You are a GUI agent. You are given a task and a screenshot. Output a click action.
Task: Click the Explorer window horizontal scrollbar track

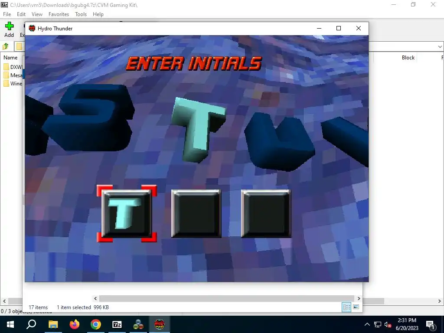(x=226, y=298)
